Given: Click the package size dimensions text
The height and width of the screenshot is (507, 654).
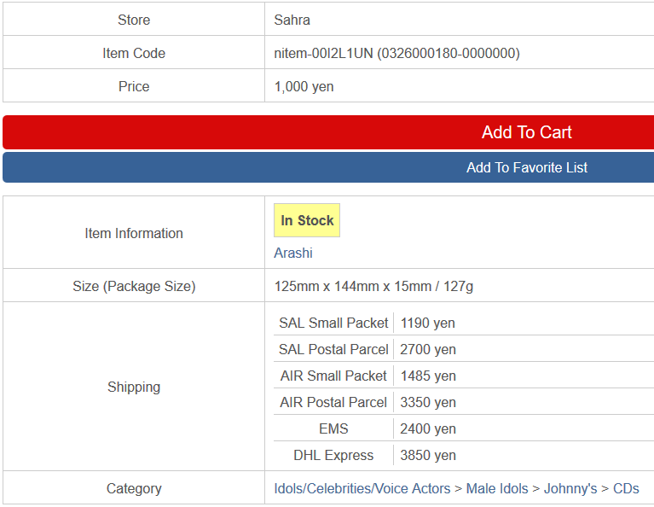Looking at the screenshot, I should [373, 287].
